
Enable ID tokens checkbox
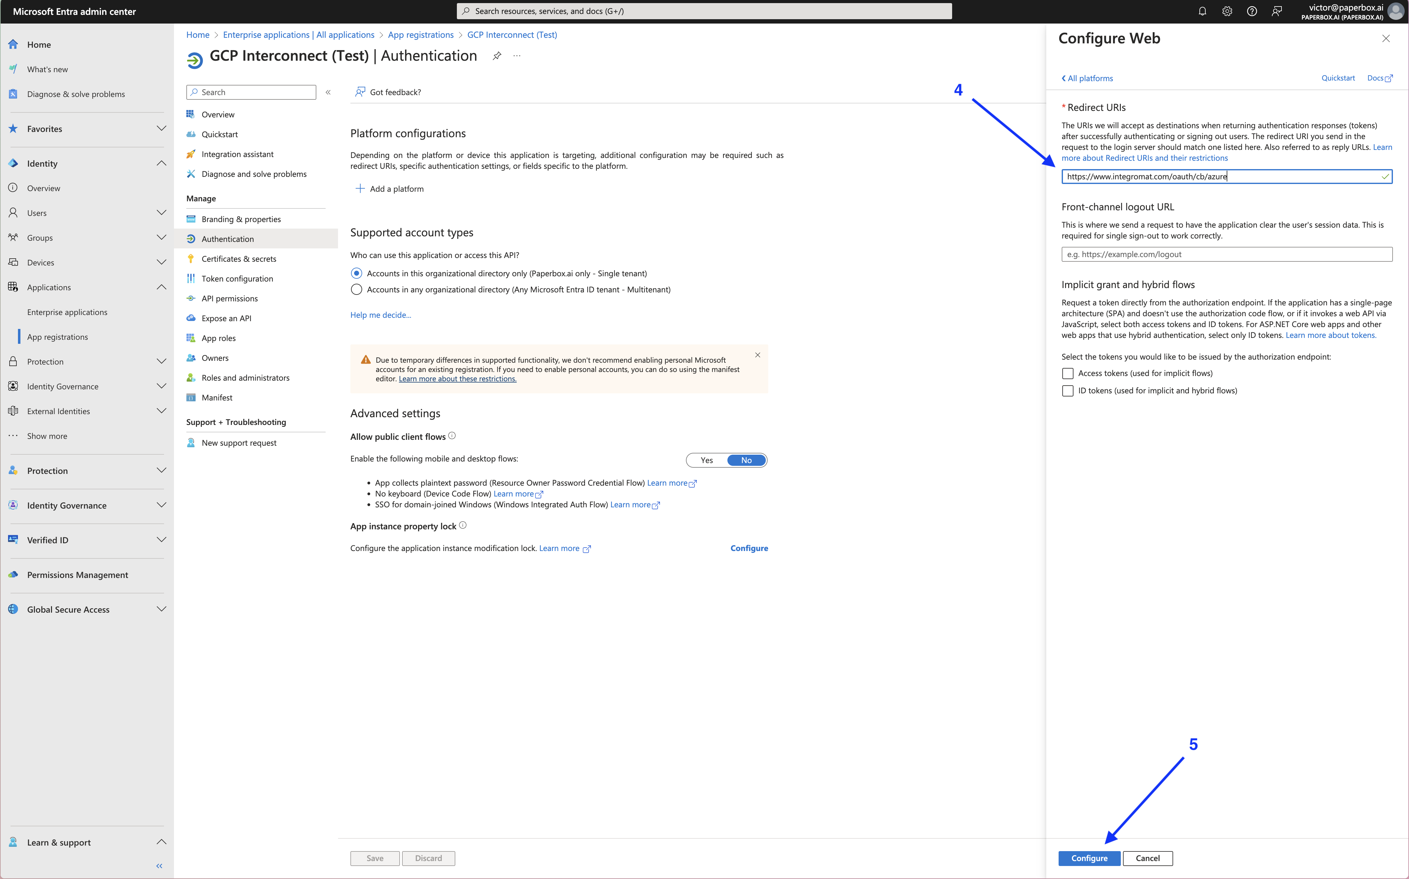pyautogui.click(x=1067, y=391)
